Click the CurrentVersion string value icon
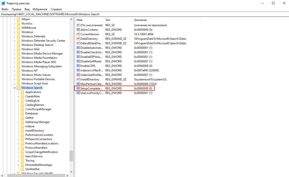This screenshot has height=177, width=289. tap(78, 34)
